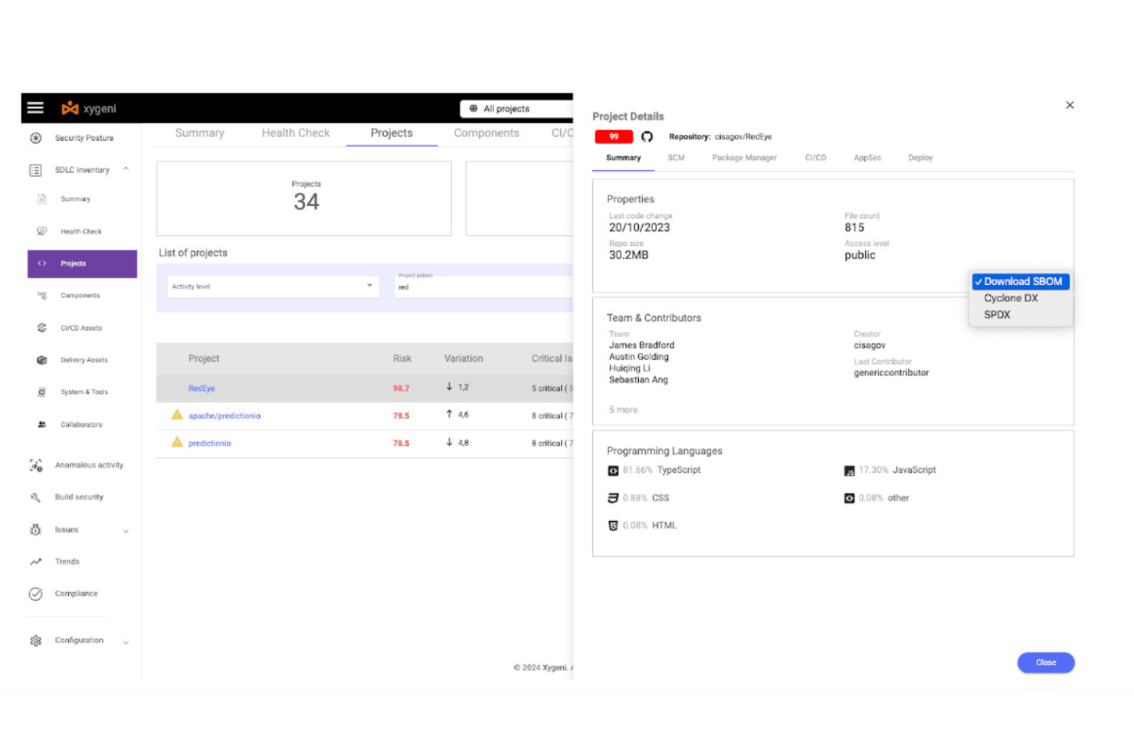Image resolution: width=1134 pixels, height=756 pixels.
Task: Open Security Posture icon in sidebar
Action: click(35, 138)
